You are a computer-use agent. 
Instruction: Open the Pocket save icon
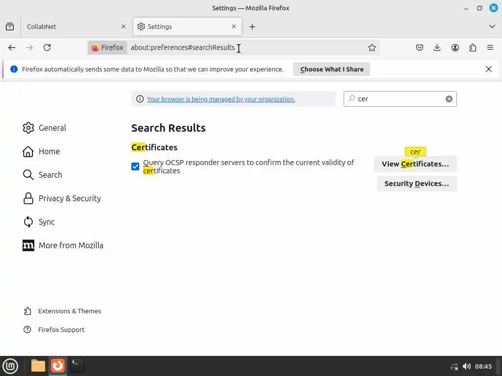pos(420,47)
